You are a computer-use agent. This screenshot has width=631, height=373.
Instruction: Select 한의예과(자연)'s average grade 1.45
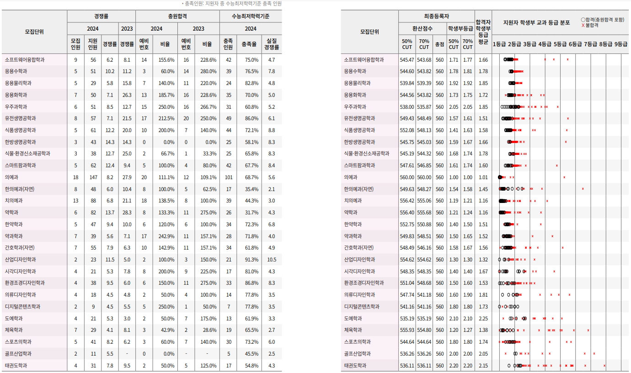click(483, 189)
